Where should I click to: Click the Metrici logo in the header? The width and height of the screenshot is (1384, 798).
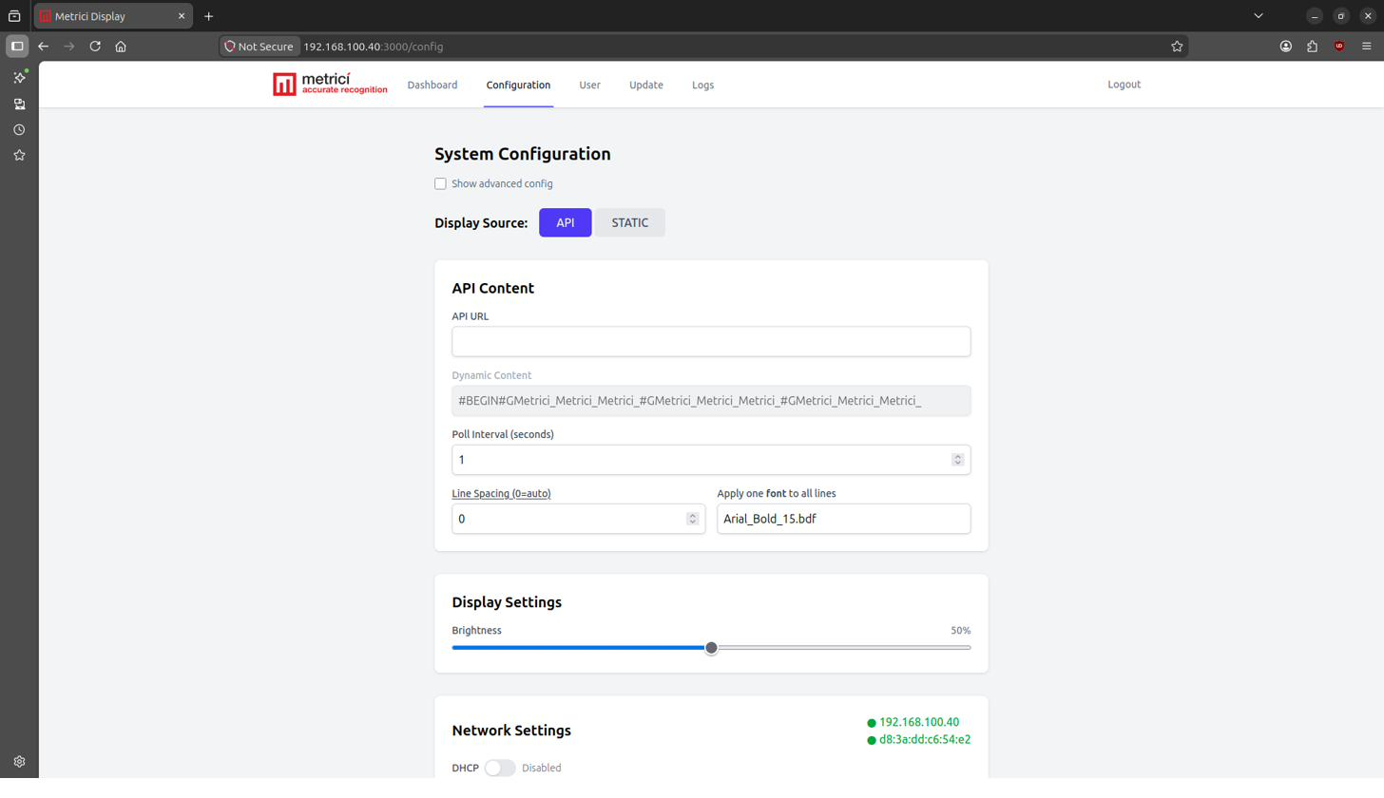pyautogui.click(x=330, y=85)
